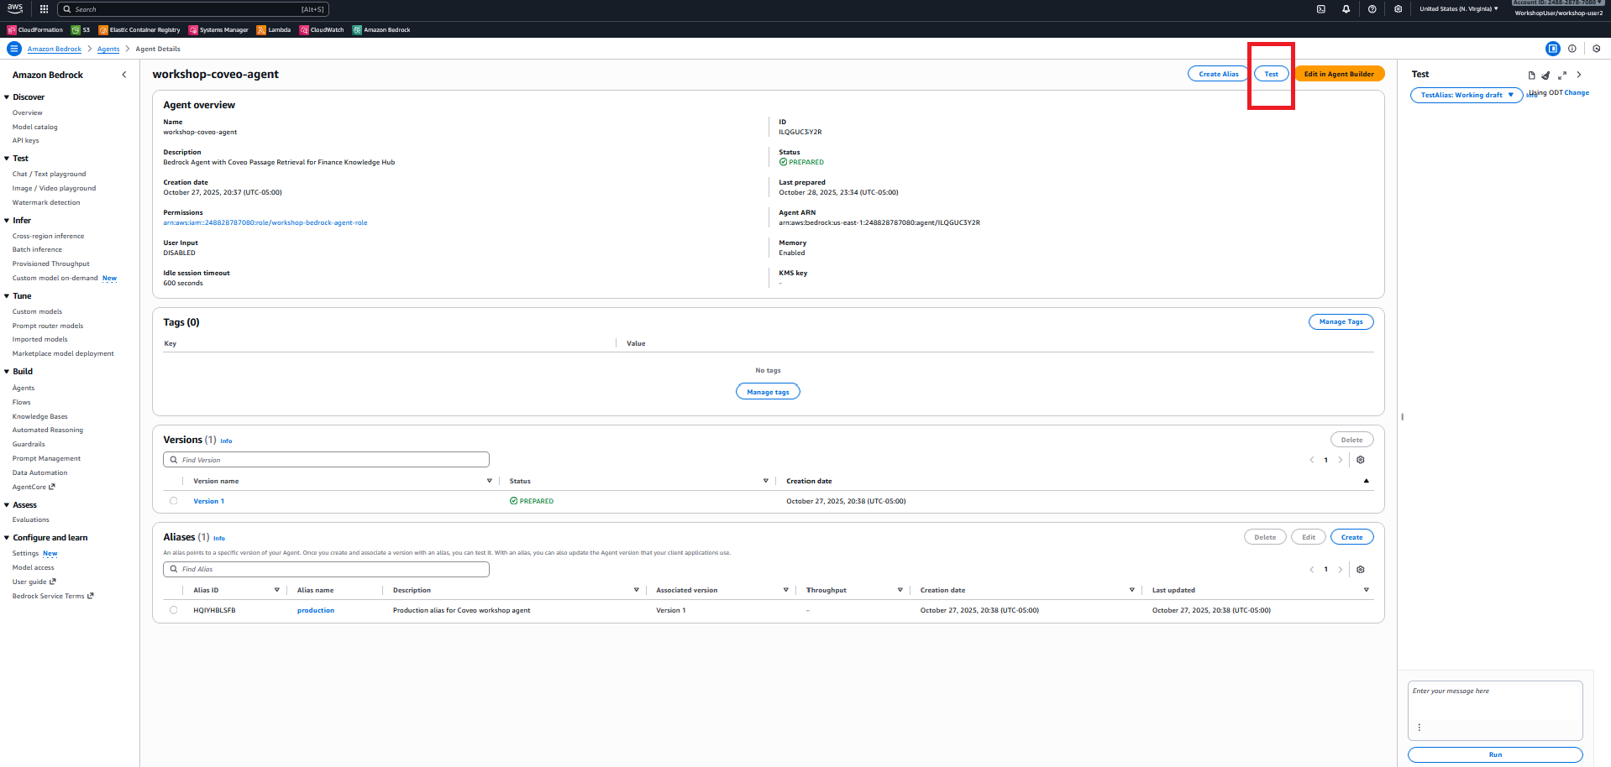Click Edit in Agent Builder button
The height and width of the screenshot is (767, 1611).
pyautogui.click(x=1339, y=74)
